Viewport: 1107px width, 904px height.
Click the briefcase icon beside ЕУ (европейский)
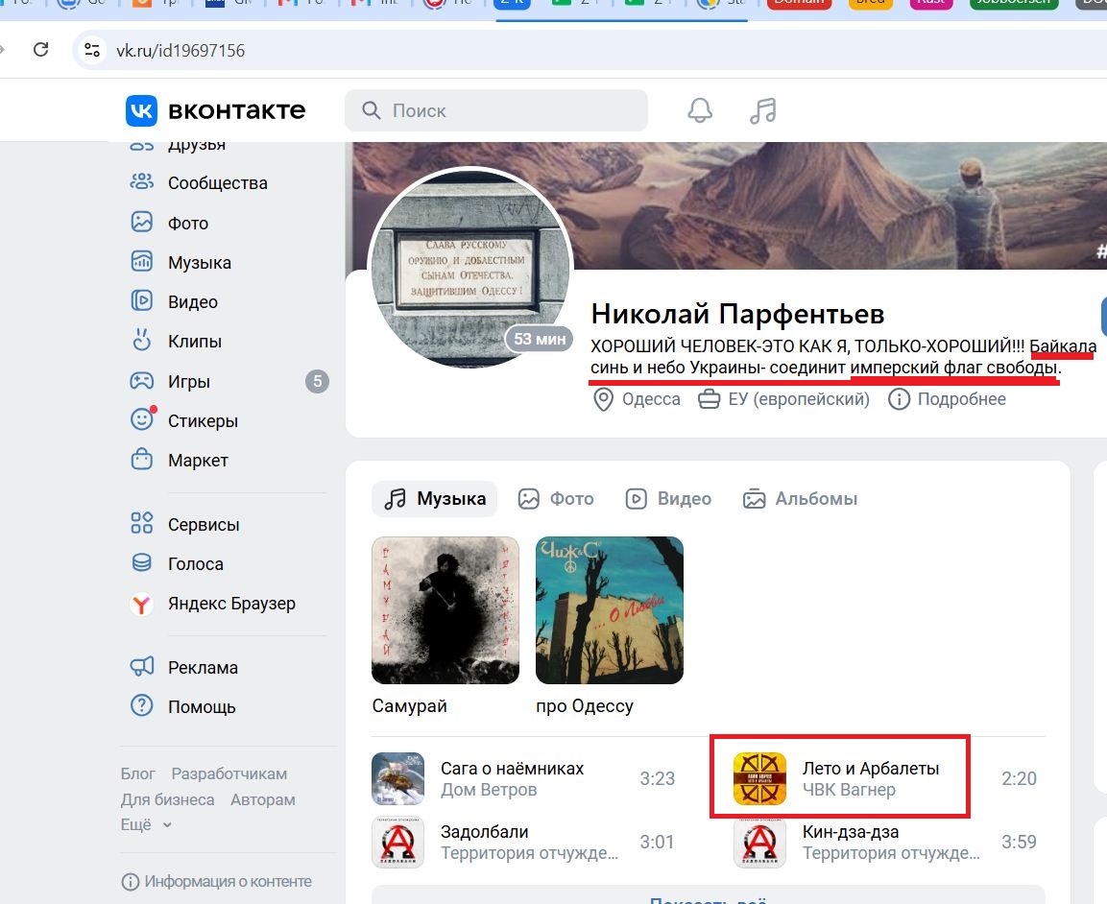[709, 399]
